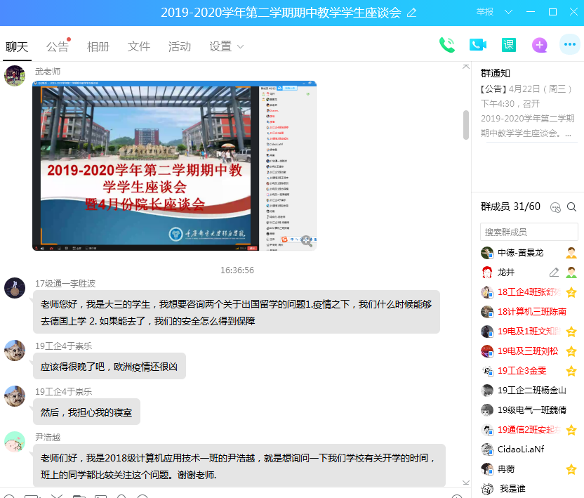
Task: Edit 龙井's group card with pencil icon
Action: click(554, 273)
